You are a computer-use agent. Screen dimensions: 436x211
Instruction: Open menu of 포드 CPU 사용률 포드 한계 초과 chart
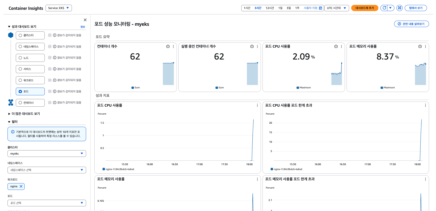tap(425, 105)
